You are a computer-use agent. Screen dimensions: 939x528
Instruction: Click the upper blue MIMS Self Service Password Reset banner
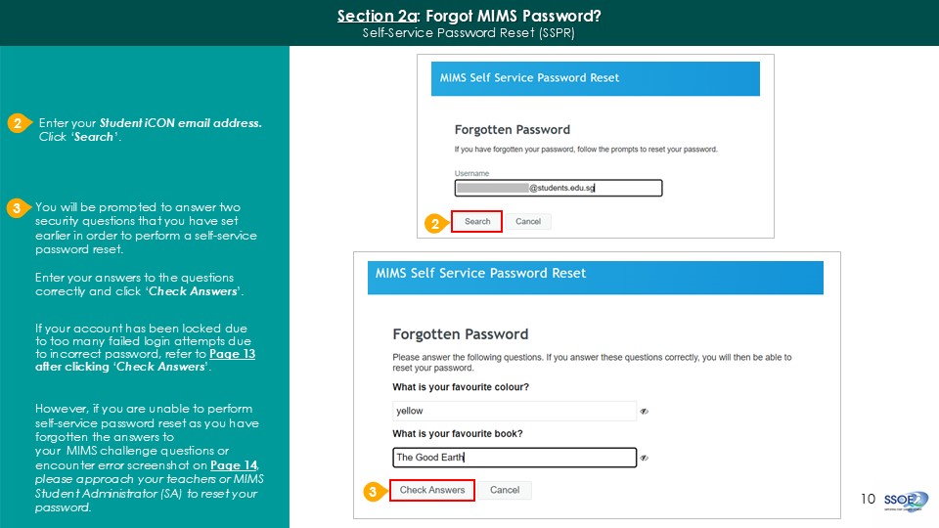click(x=595, y=78)
